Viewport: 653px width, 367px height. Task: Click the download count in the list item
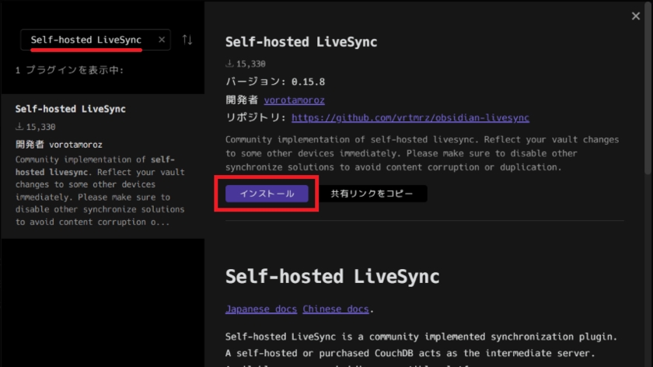(x=36, y=127)
